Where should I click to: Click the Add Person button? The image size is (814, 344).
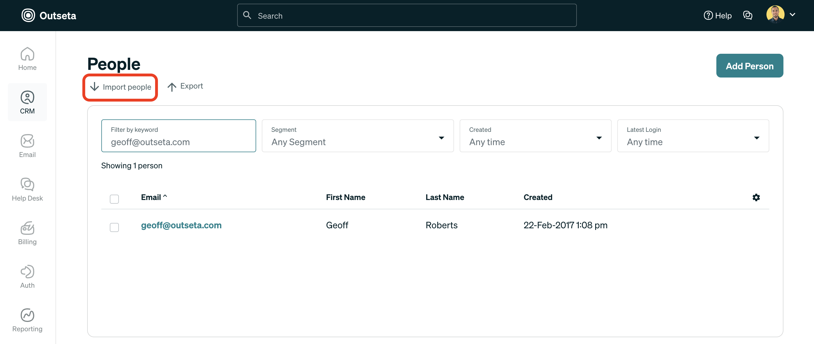[749, 66]
